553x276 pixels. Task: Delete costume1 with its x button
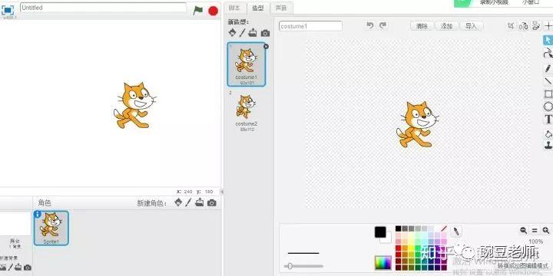266,47
